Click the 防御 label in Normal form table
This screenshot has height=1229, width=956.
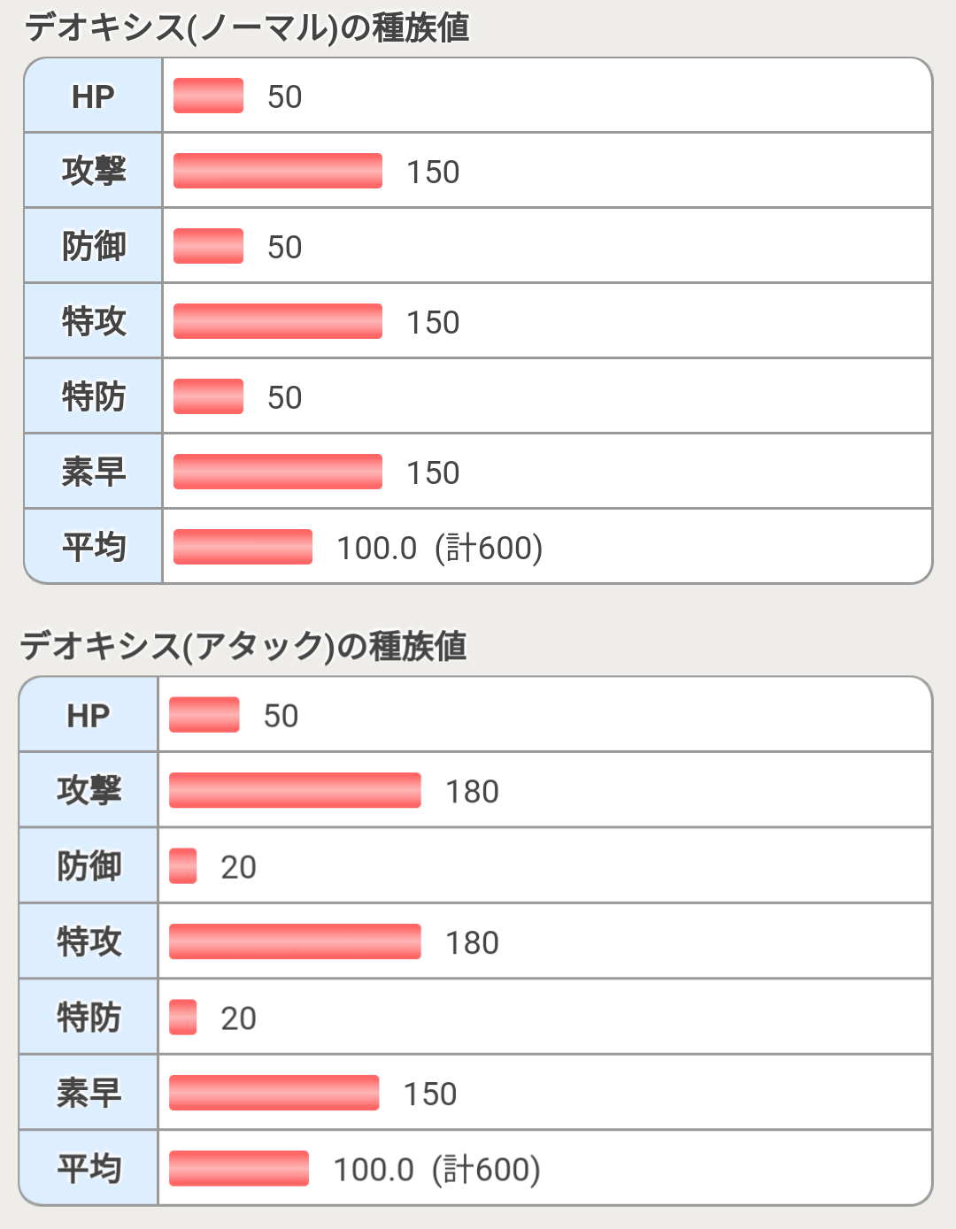click(x=93, y=246)
